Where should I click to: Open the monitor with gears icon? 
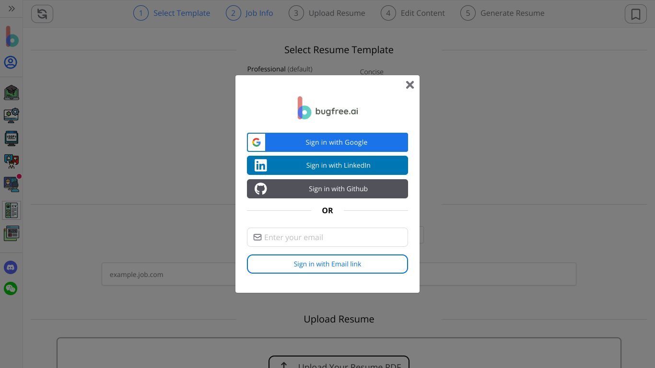click(x=12, y=115)
